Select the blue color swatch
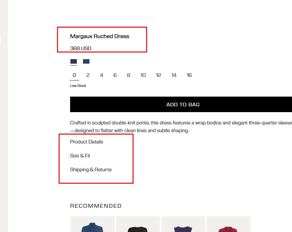The width and height of the screenshot is (292, 232). [86, 61]
